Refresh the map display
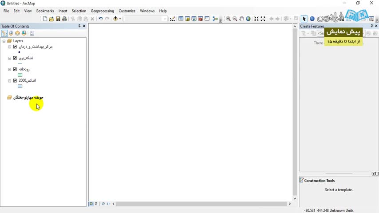Screen dimensions: 379x213 point(103,204)
